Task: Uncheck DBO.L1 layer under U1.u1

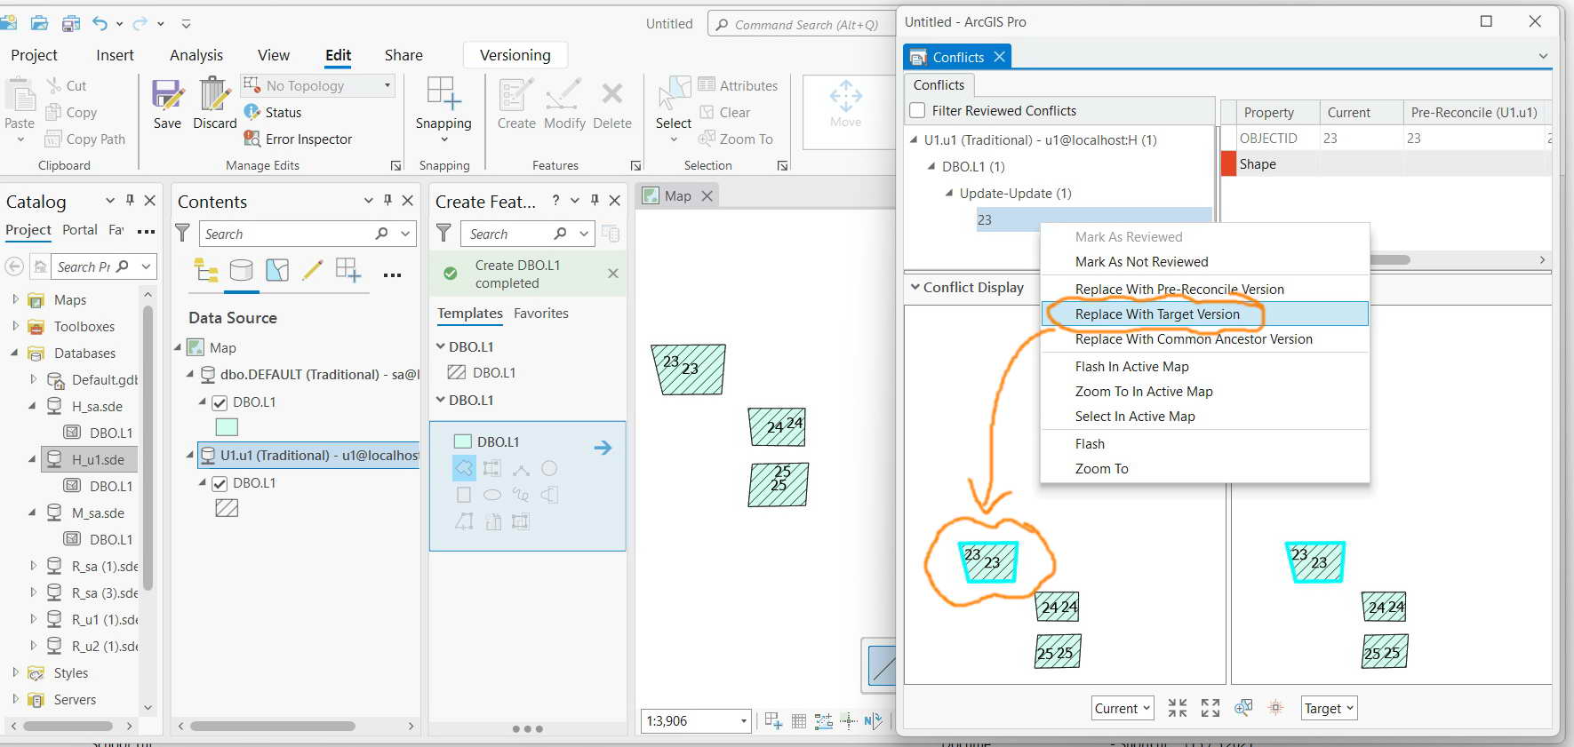Action: (x=220, y=483)
